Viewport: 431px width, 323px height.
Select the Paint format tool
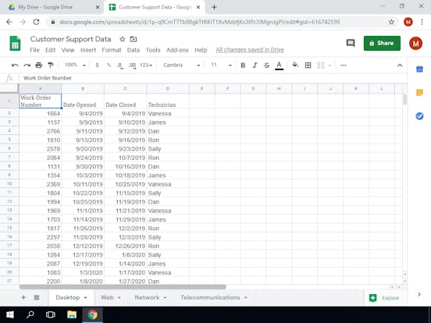point(51,65)
